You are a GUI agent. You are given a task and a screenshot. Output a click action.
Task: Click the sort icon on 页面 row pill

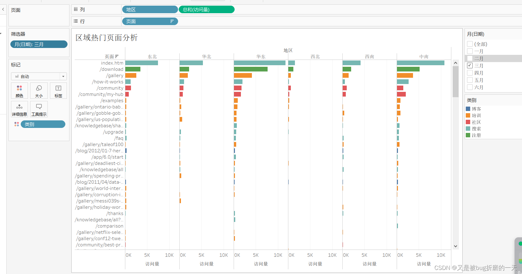tap(172, 21)
